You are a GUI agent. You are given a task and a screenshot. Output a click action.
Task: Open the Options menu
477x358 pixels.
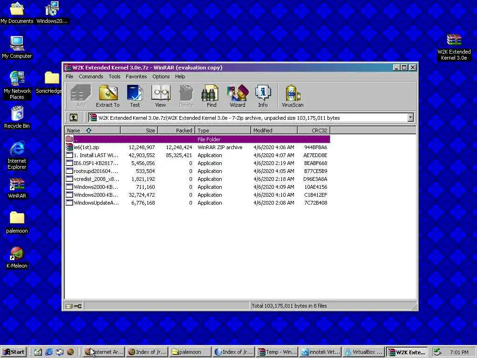[161, 76]
